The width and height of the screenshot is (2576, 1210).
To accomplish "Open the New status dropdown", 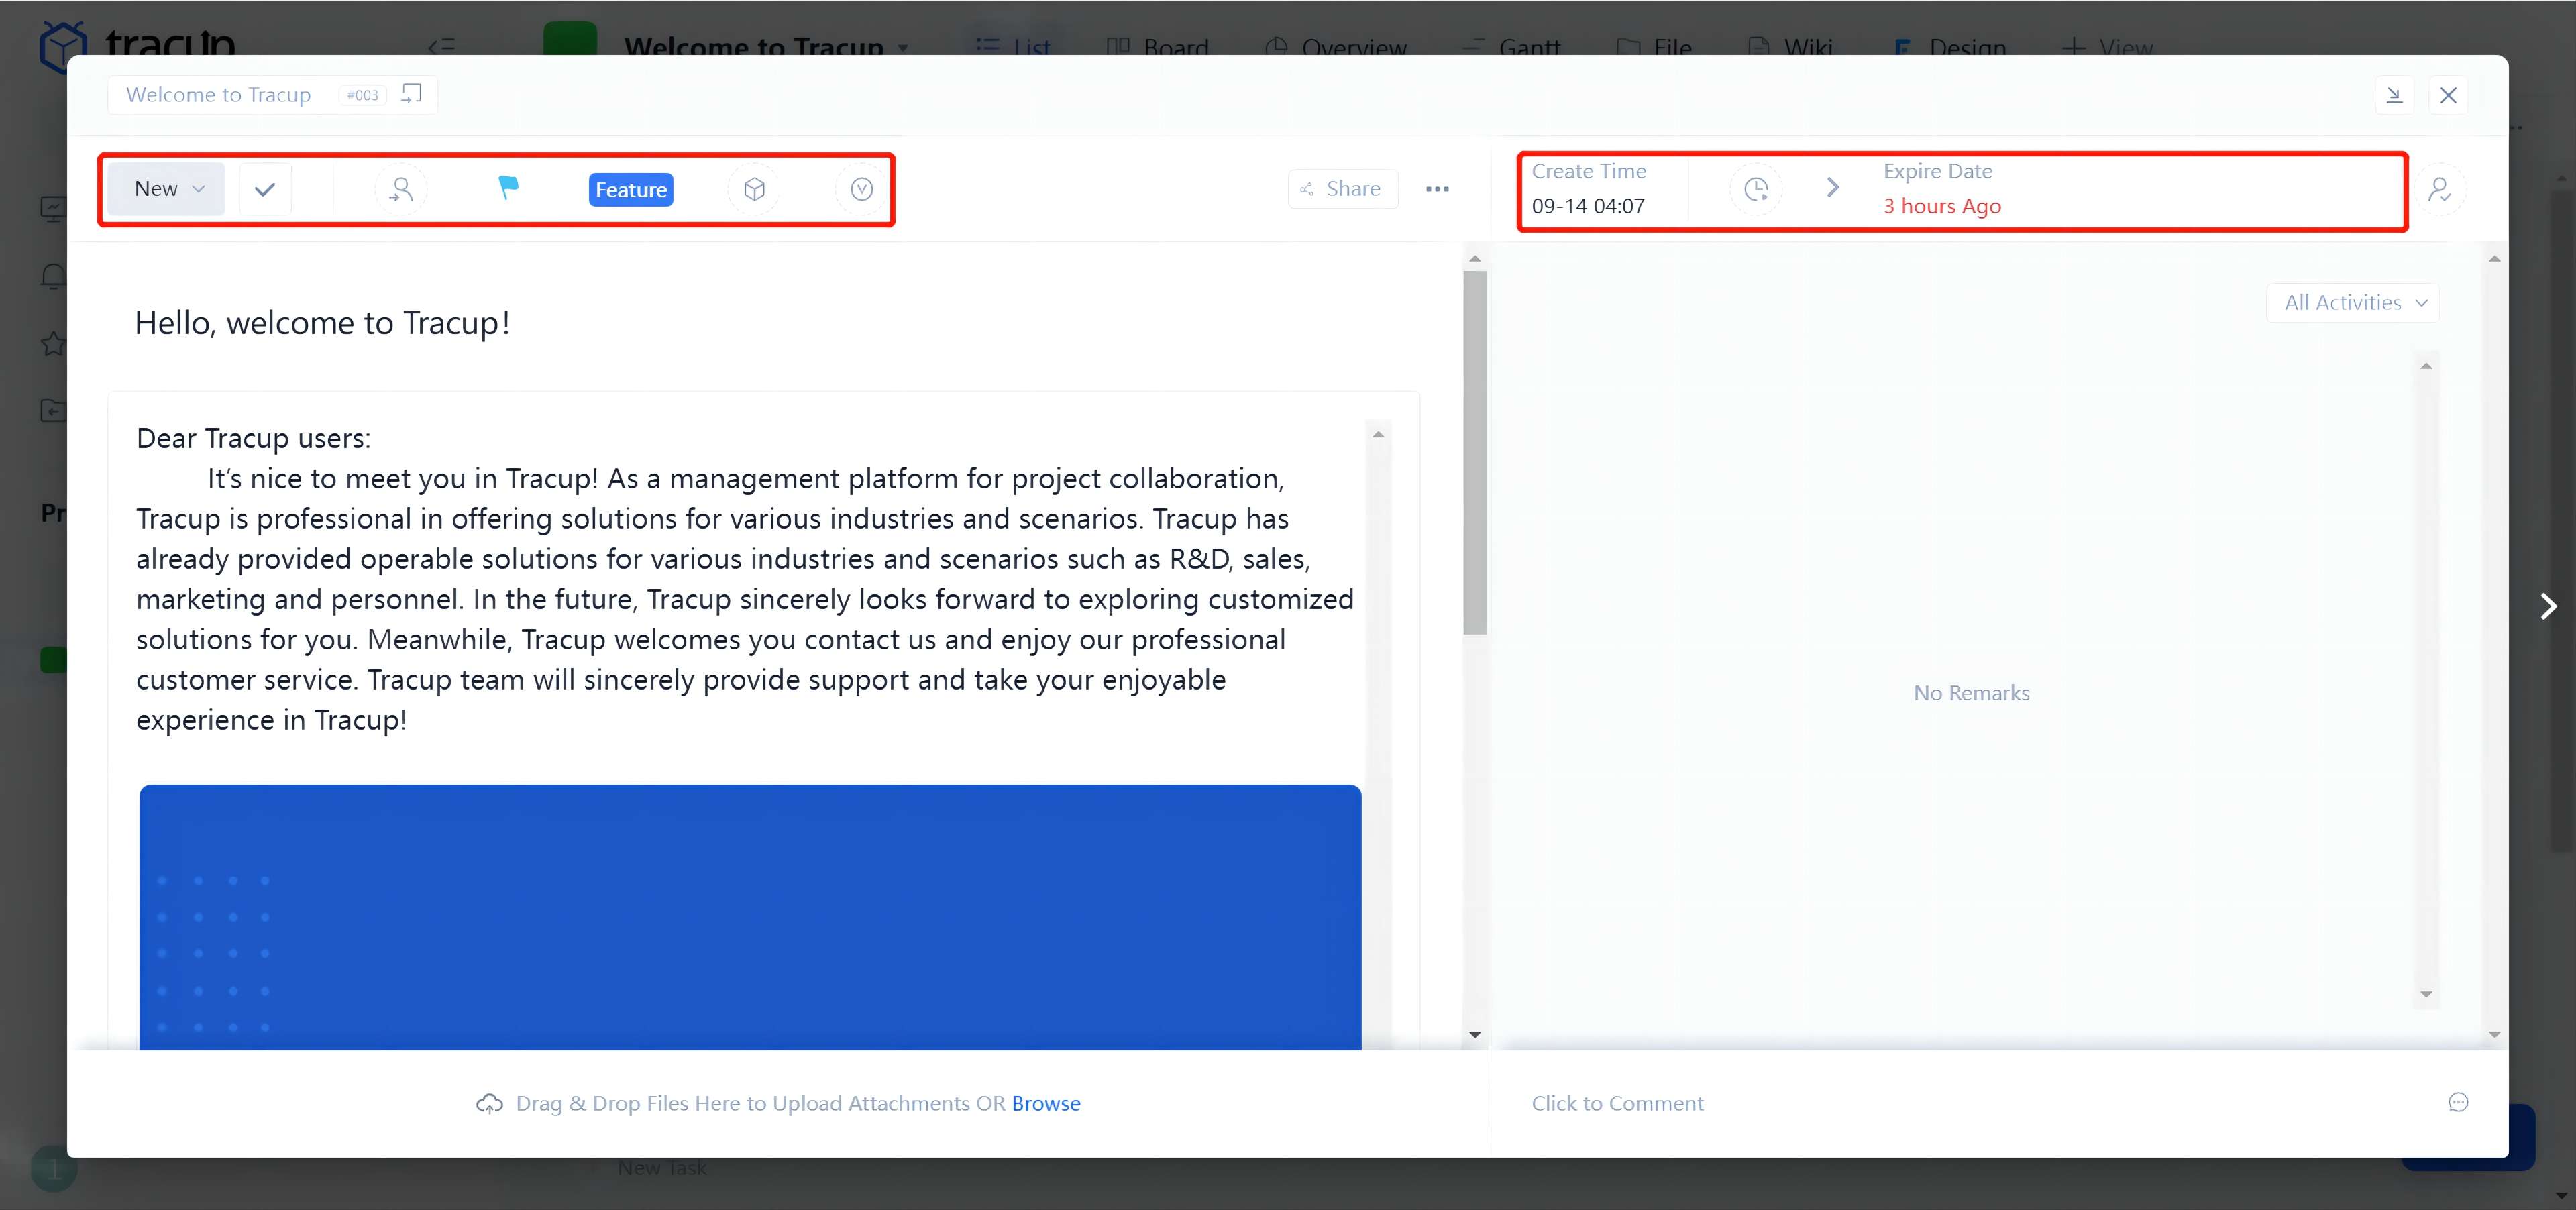I will coord(165,188).
